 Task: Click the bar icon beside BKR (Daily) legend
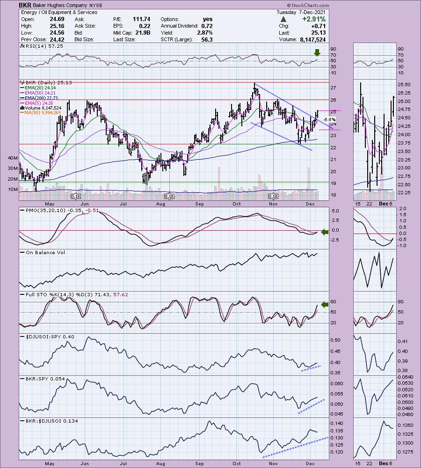22,82
